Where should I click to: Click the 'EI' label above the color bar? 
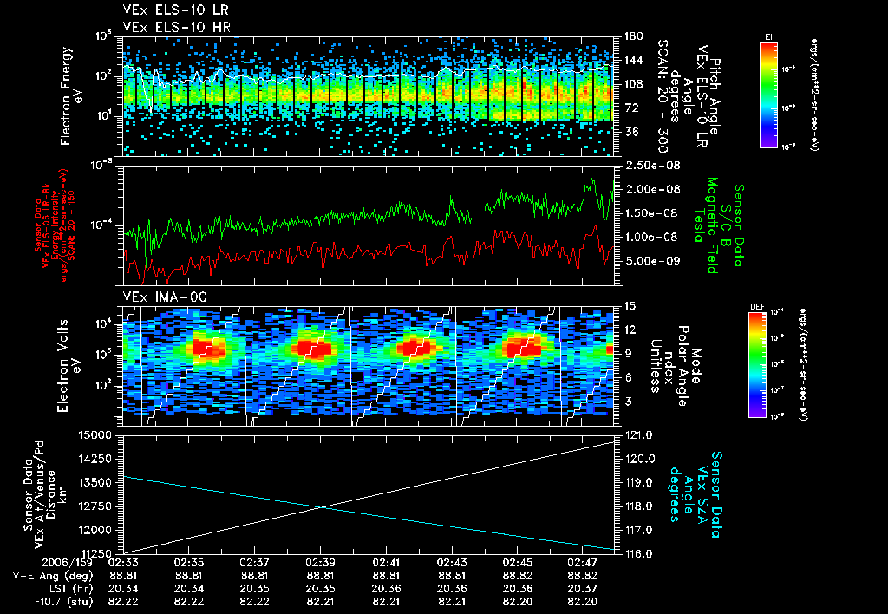(768, 36)
